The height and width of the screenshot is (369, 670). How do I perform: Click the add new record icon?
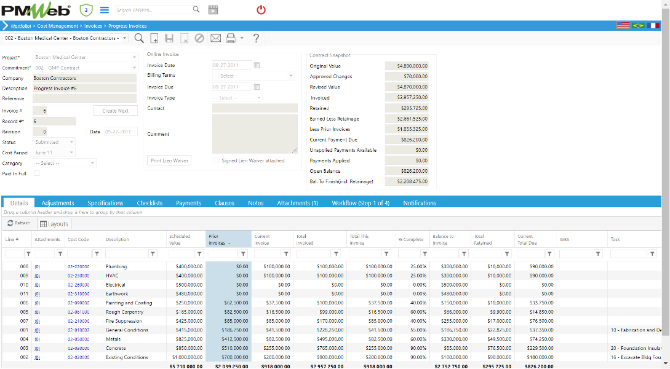pyautogui.click(x=154, y=38)
